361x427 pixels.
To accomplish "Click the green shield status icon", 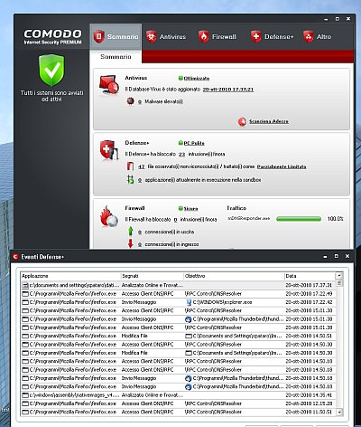I will pos(51,71).
